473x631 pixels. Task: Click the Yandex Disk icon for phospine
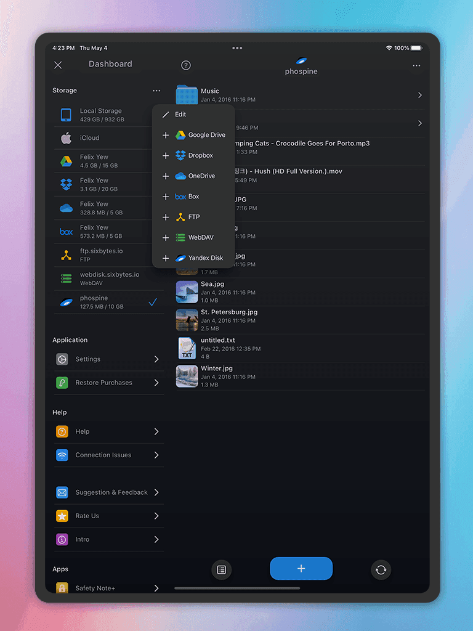click(66, 302)
